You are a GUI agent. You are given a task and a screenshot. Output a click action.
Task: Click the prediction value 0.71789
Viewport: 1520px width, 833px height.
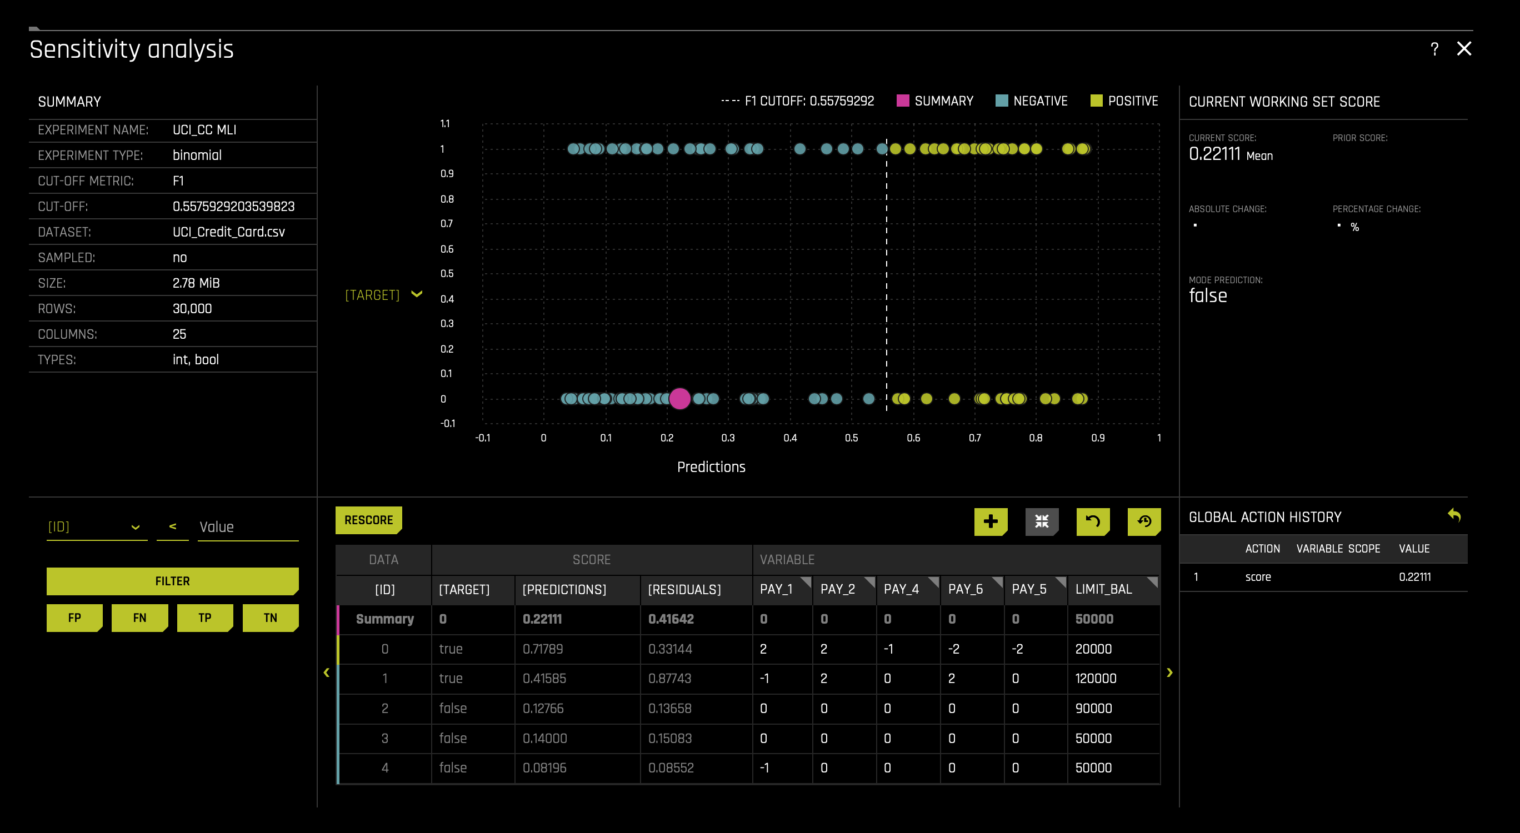coord(543,649)
